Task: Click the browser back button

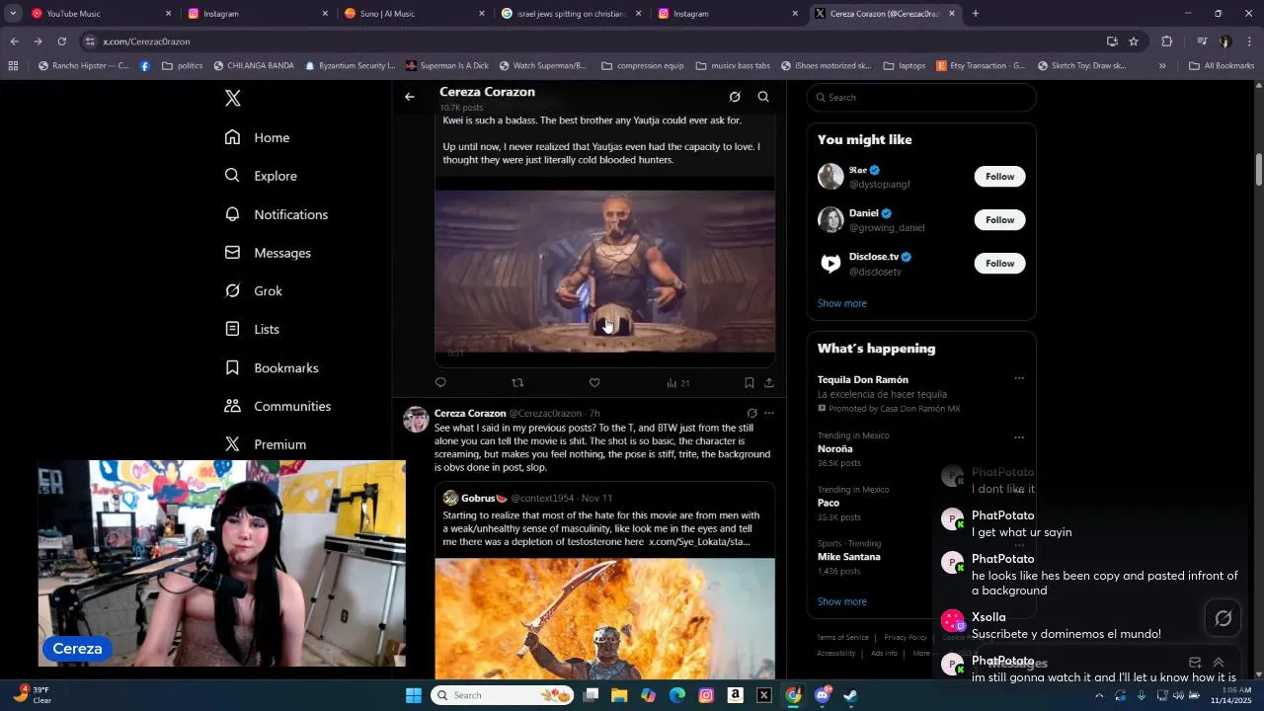Action: 14,41
